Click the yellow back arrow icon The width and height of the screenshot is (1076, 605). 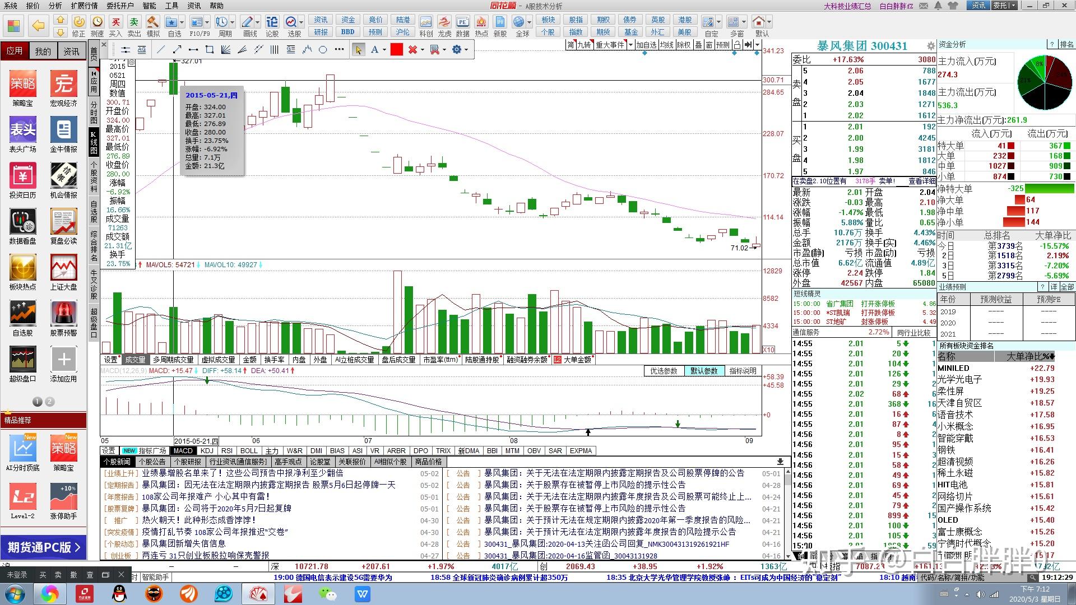pyautogui.click(x=38, y=25)
